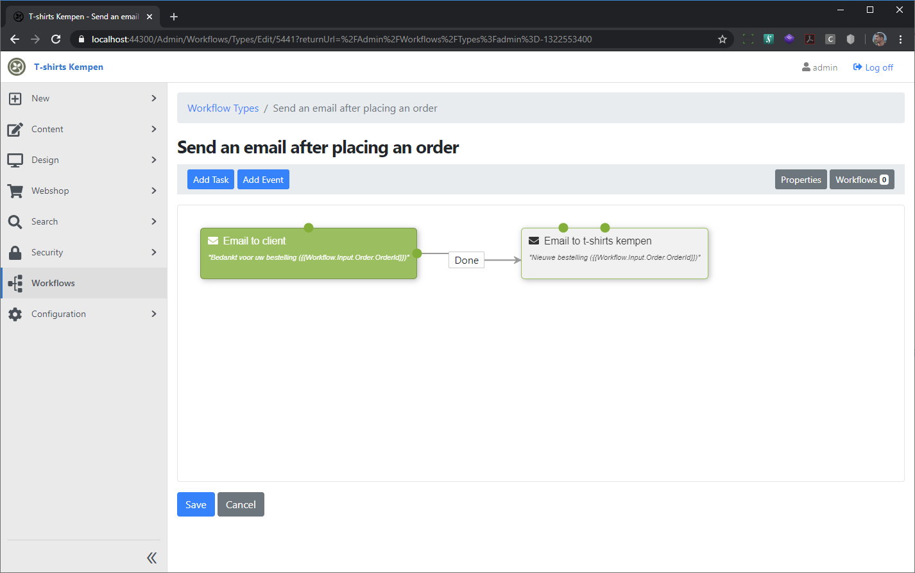915x573 pixels.
Task: Click the plus icon next to New
Action: pyautogui.click(x=15, y=98)
